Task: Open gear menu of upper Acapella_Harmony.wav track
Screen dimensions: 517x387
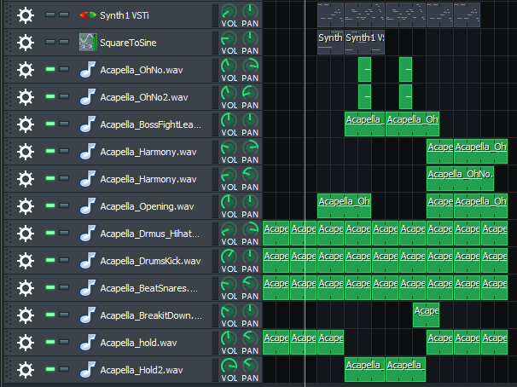Action: pyautogui.click(x=26, y=152)
